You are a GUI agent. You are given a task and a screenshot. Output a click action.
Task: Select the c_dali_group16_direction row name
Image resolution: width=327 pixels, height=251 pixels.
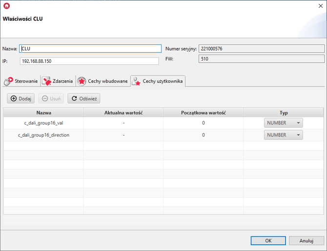[43, 135]
